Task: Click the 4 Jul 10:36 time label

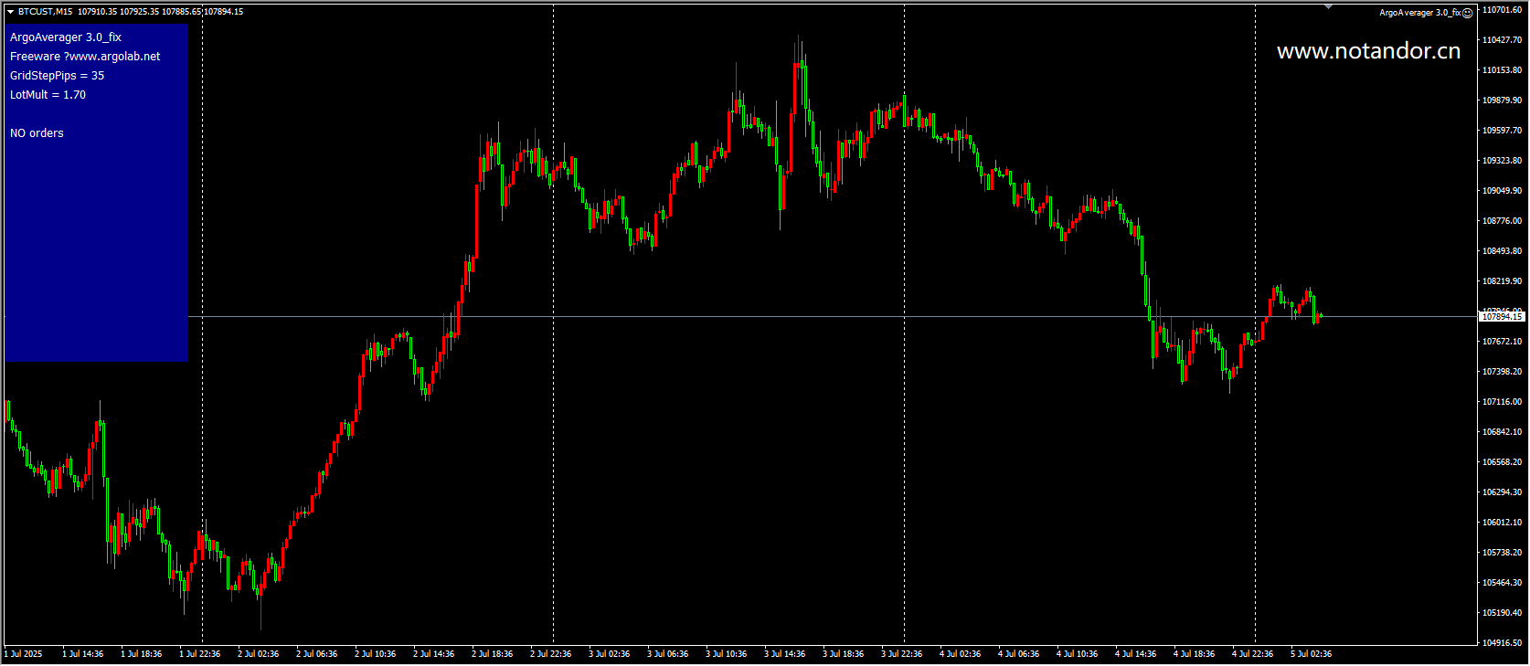Action: (1077, 654)
